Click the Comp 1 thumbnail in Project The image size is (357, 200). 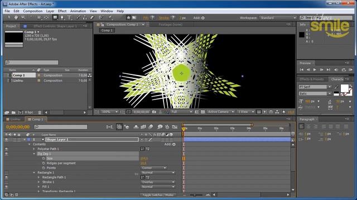tap(14, 39)
